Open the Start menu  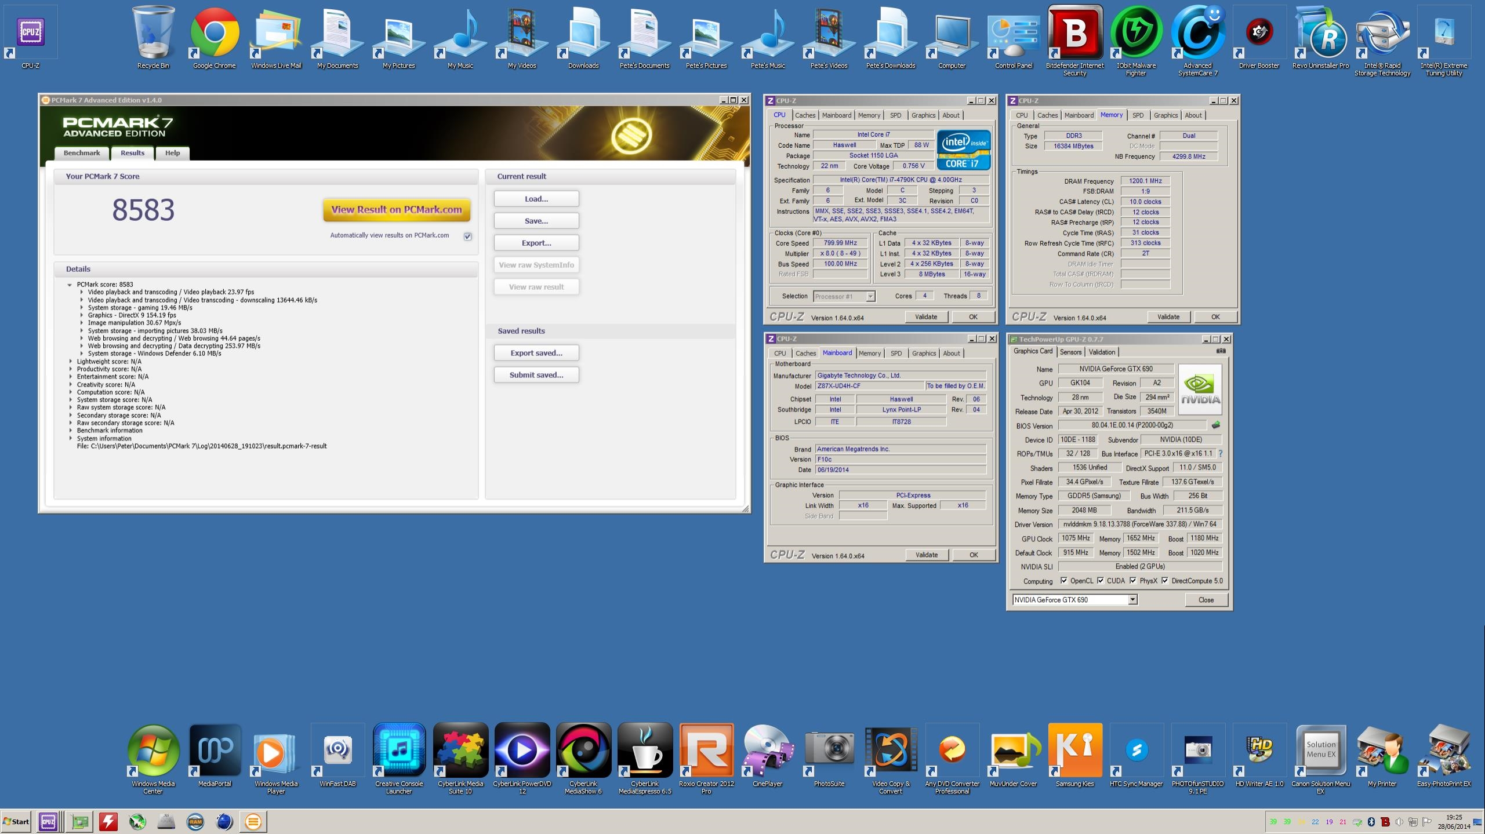click(x=16, y=821)
